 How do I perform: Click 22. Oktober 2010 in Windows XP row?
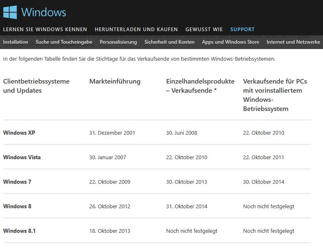tap(264, 133)
